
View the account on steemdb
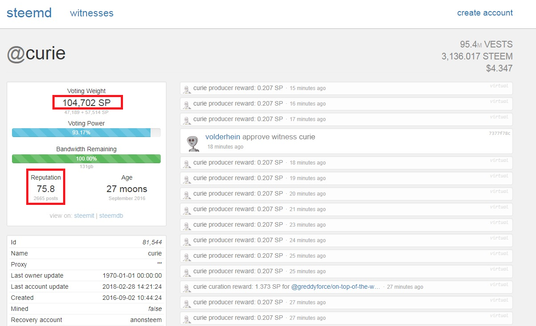[111, 216]
